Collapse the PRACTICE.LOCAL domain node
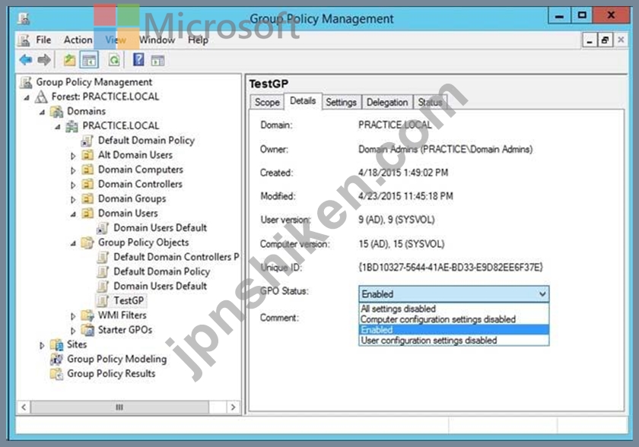 coord(58,127)
